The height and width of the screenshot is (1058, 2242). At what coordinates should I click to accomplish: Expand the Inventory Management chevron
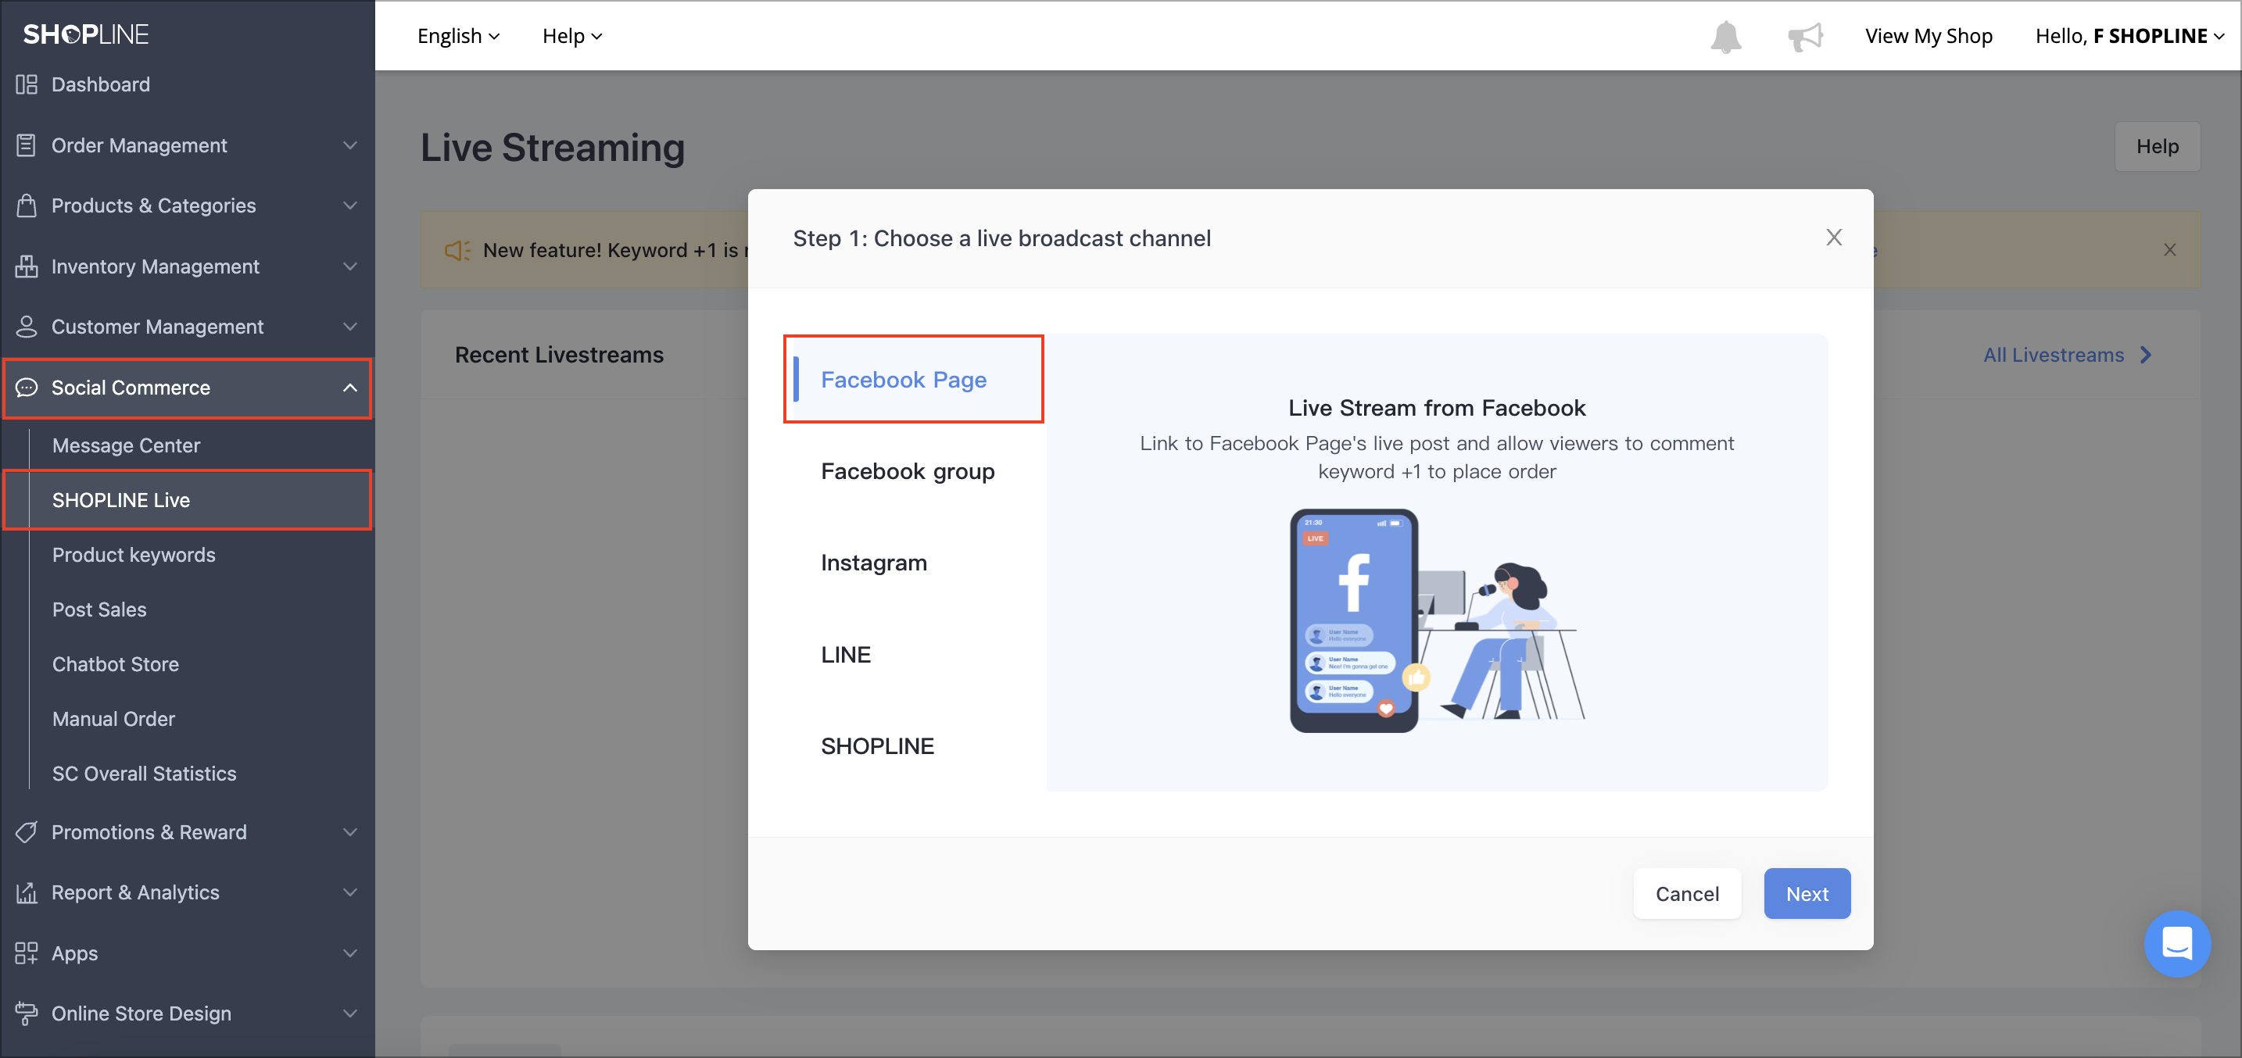(350, 266)
